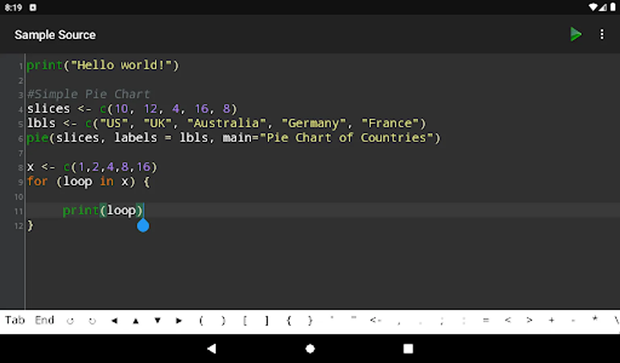Image resolution: width=620 pixels, height=363 pixels.
Task: Click the pie(slices, labels = lbls...) line
Action: point(233,138)
